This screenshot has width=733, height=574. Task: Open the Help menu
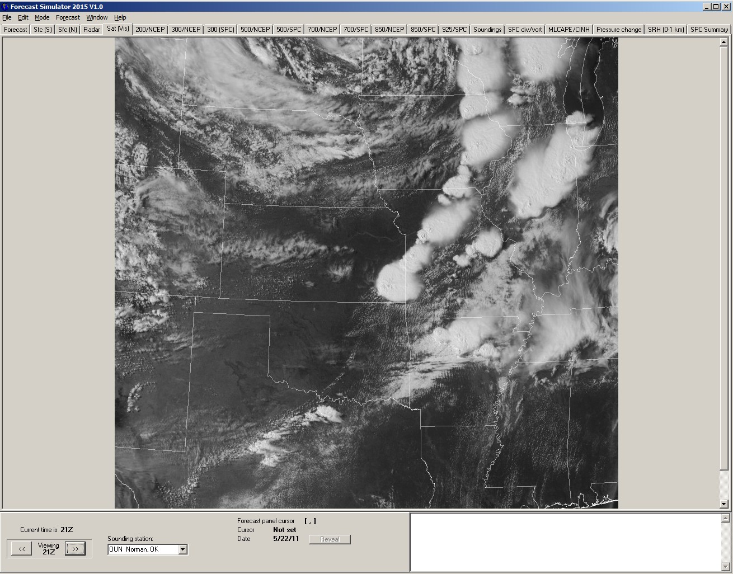coord(120,17)
